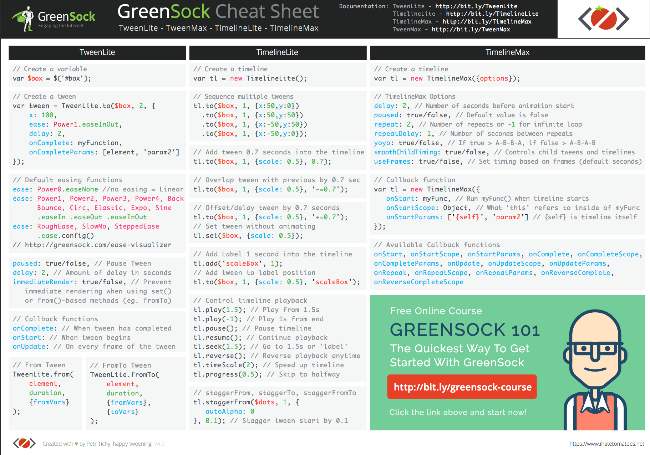Click the 'Engaging the Internet' tagline
This screenshot has height=455, width=650.
(61, 26)
